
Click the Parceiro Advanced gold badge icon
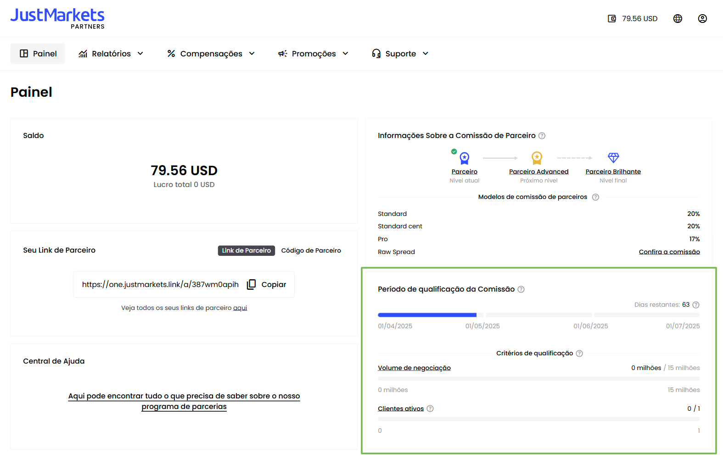(x=537, y=158)
